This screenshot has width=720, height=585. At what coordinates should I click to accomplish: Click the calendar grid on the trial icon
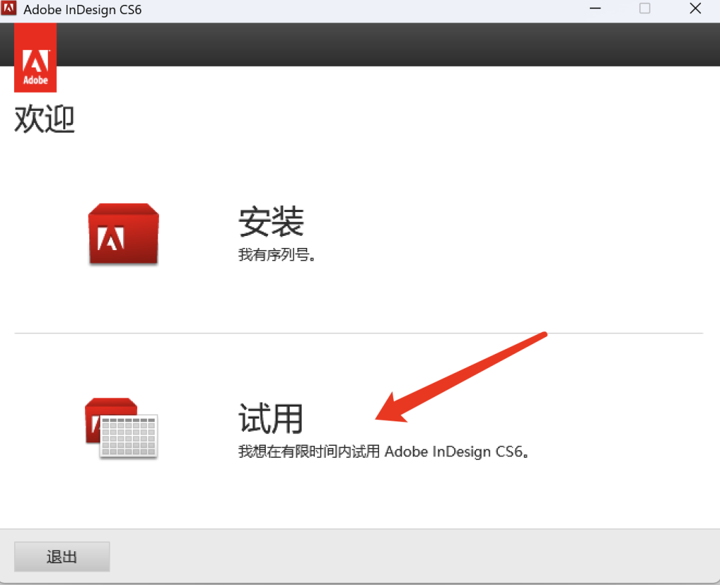[129, 435]
